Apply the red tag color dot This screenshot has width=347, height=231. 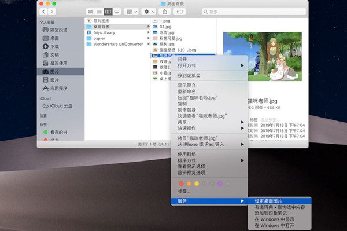[x=181, y=184]
